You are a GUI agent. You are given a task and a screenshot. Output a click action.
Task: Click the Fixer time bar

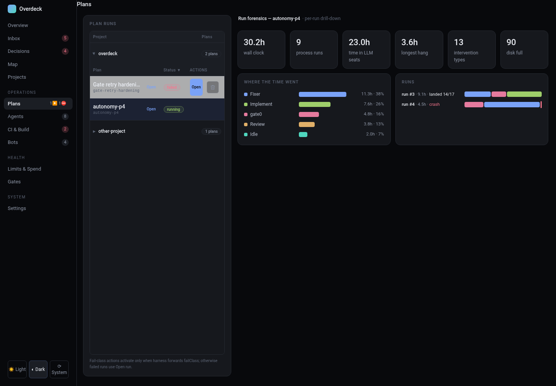coord(322,94)
